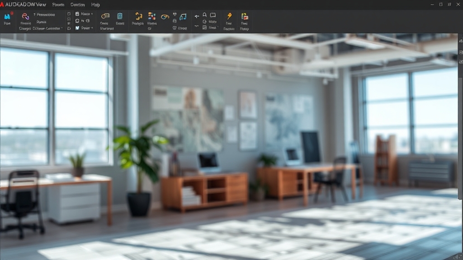
Task: Expand the dropdown under the chain link group
Action: click(61, 28)
